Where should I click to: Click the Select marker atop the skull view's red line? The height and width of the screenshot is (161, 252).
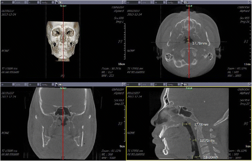[x=63, y=6]
